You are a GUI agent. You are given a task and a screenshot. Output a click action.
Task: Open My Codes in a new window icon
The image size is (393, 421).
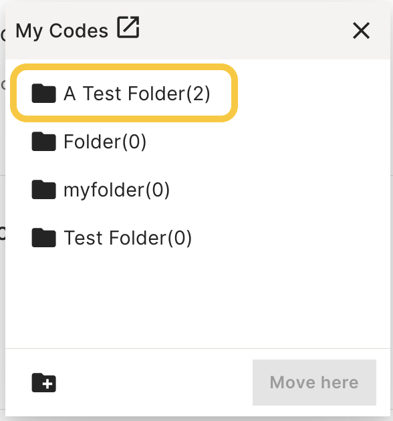[128, 27]
